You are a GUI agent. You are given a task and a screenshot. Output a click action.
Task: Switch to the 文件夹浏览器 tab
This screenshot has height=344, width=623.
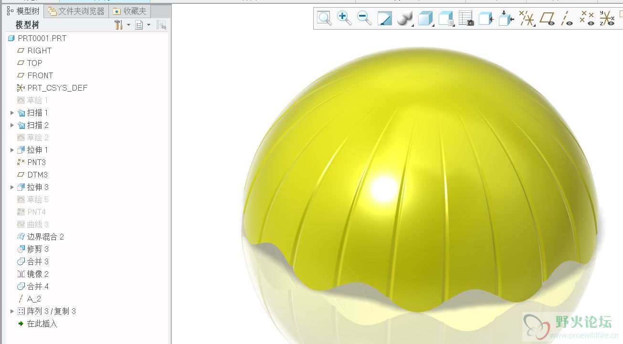coord(76,11)
